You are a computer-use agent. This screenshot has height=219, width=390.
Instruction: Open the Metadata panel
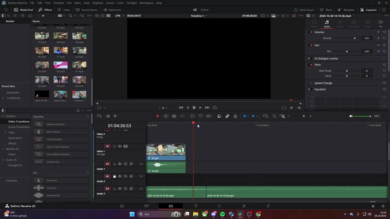click(346, 10)
